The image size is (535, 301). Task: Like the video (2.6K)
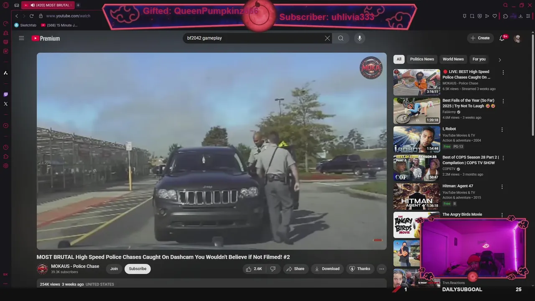tap(254, 269)
